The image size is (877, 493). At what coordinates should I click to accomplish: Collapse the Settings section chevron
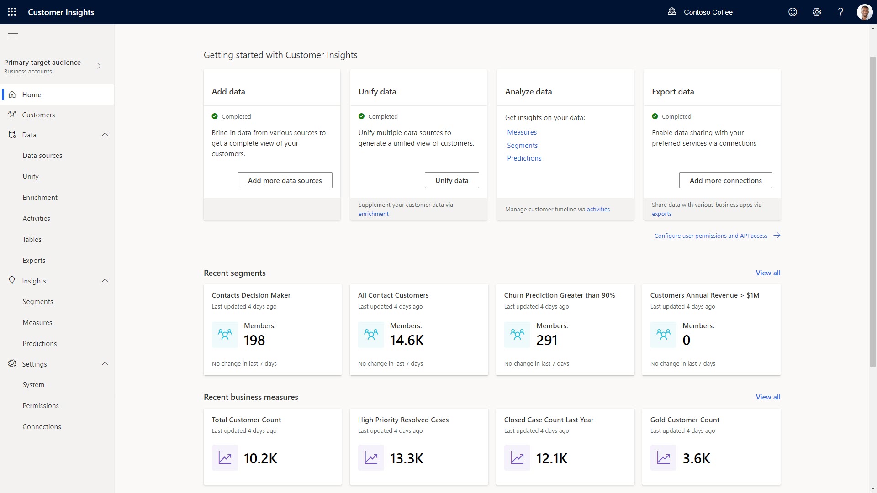[x=105, y=364]
